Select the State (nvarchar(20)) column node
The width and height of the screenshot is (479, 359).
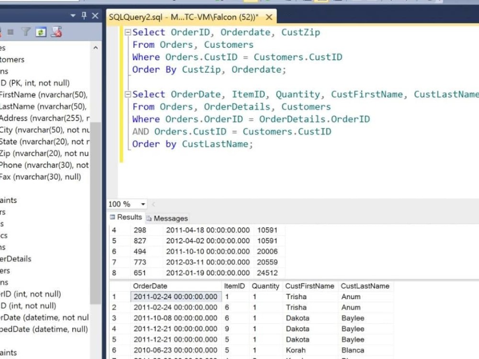click(45, 142)
